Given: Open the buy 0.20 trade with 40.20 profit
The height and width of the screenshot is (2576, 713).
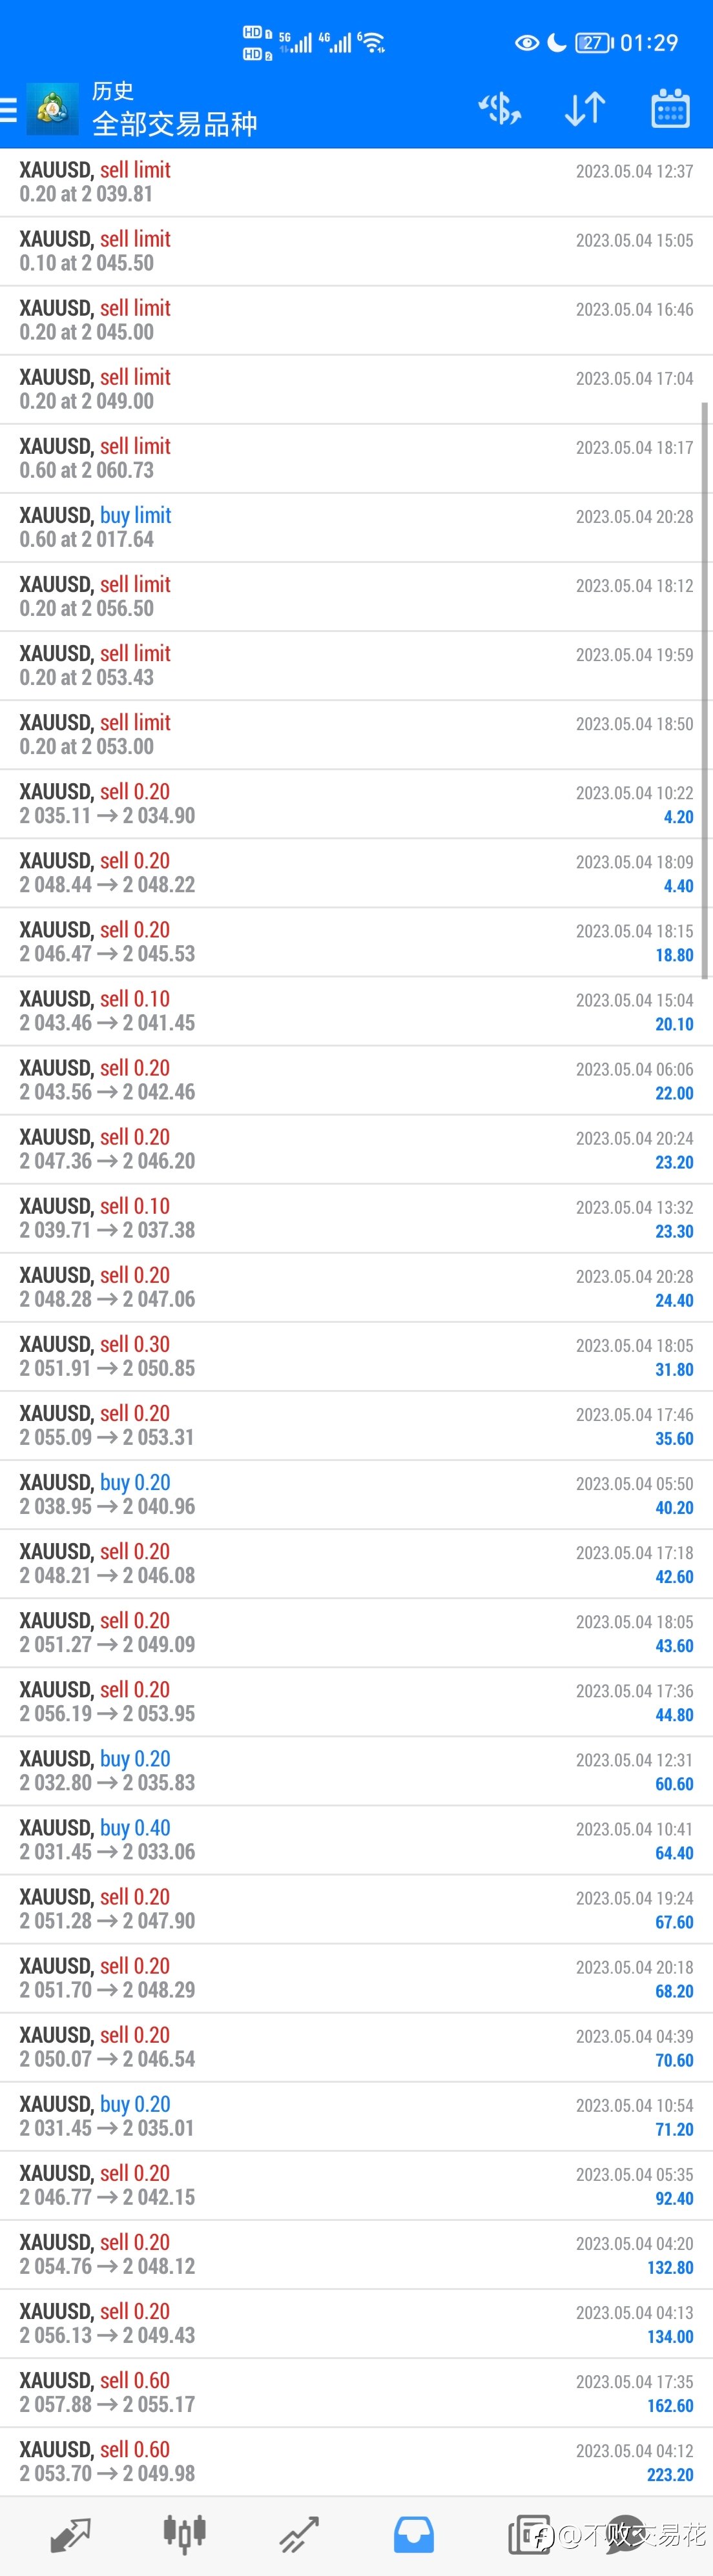Looking at the screenshot, I should tap(356, 1494).
